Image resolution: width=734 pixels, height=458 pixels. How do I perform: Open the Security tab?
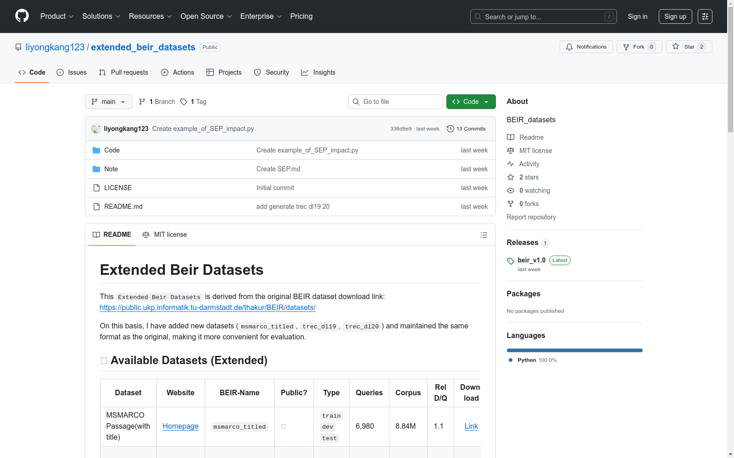coord(272,72)
